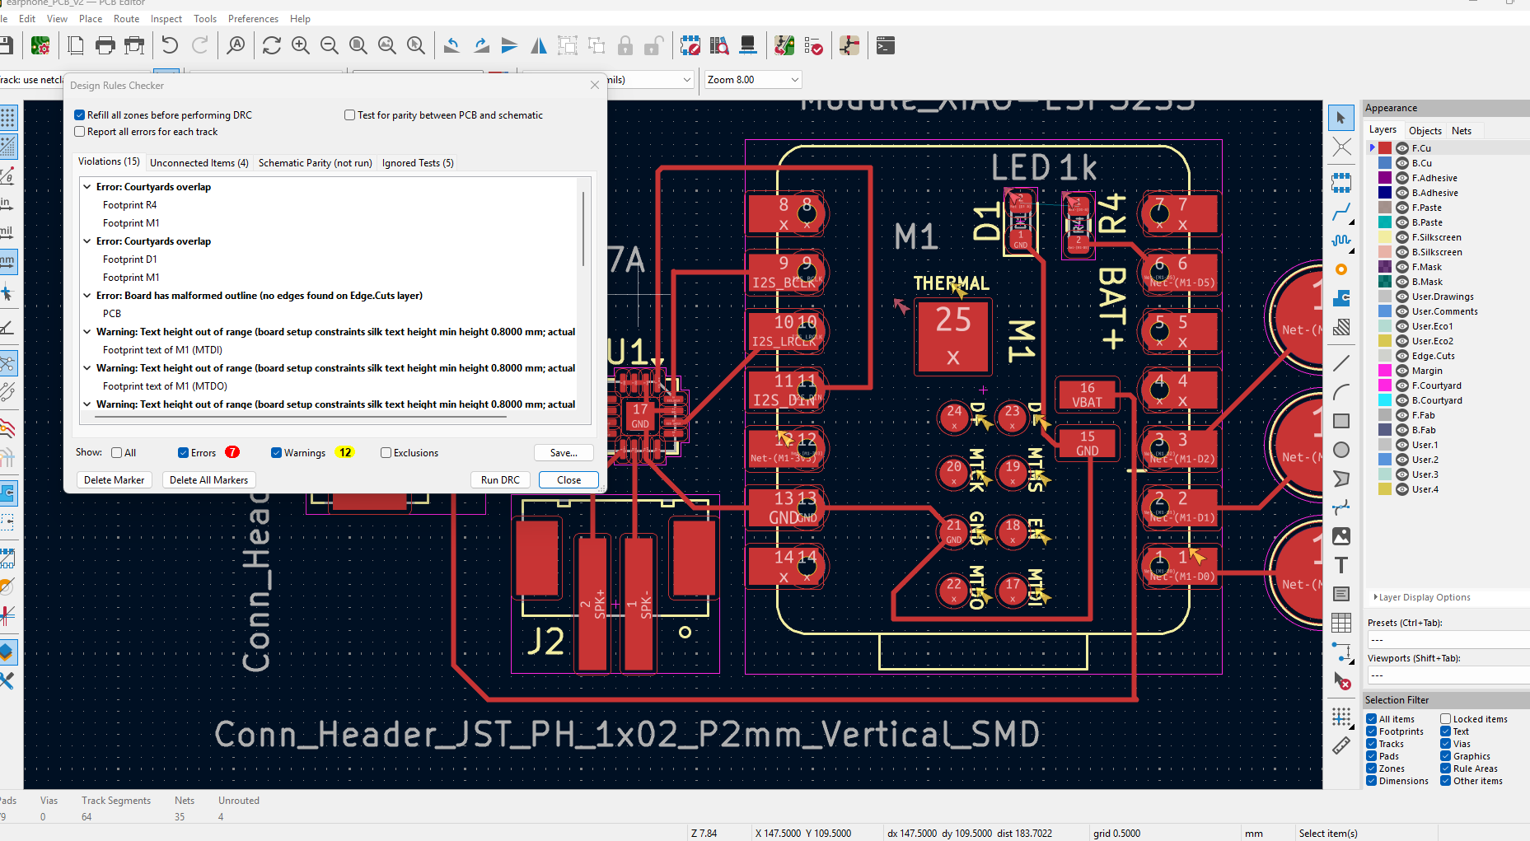The height and width of the screenshot is (841, 1530).
Task: Uncheck the Warnings filter checkbox
Action: click(277, 453)
